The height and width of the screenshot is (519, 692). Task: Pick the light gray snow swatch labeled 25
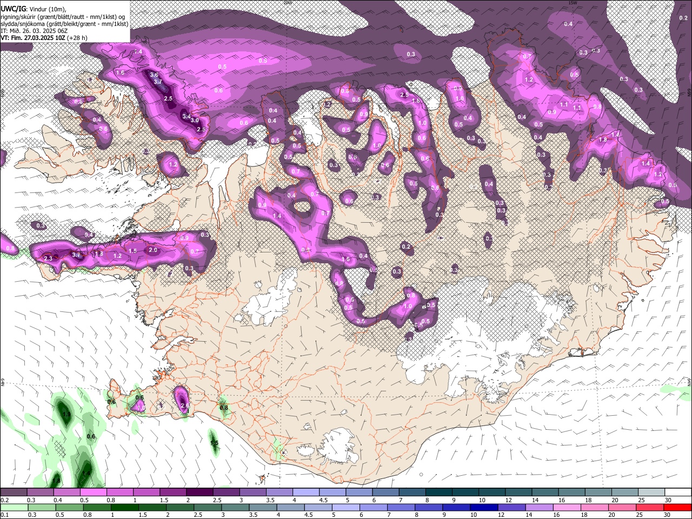pos(651,493)
